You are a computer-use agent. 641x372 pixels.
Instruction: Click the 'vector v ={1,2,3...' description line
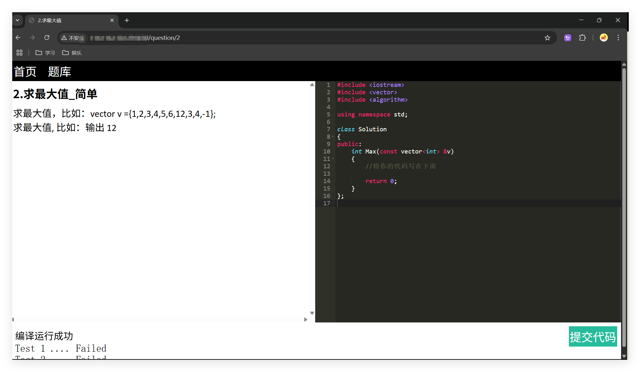click(x=115, y=114)
